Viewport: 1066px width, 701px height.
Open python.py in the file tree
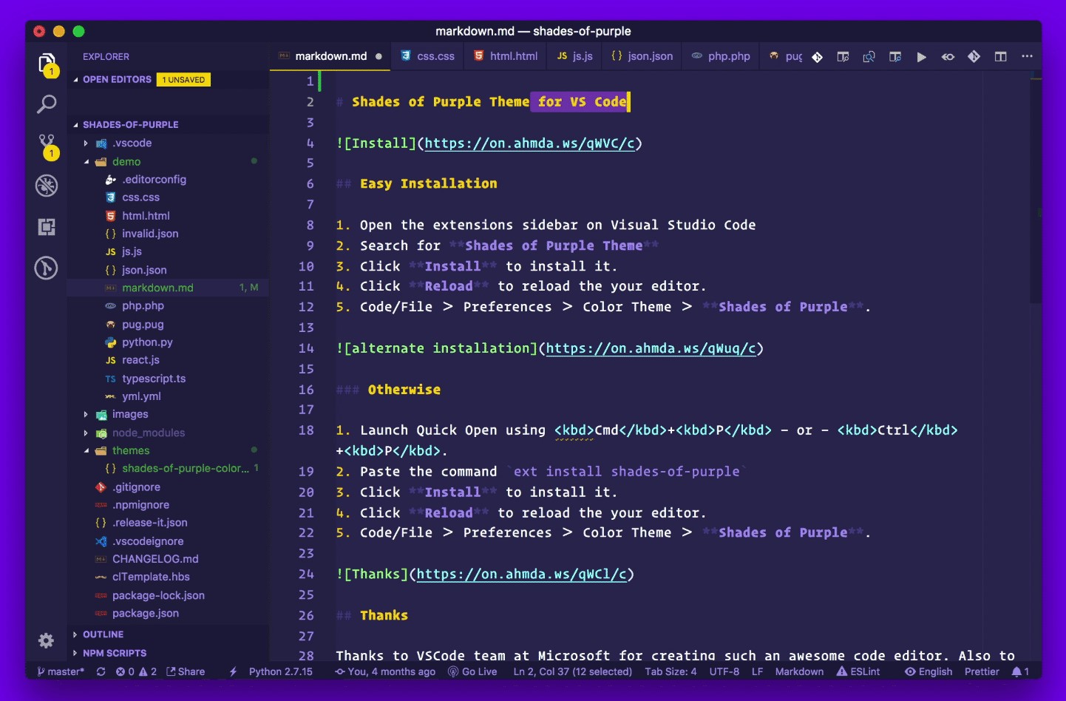pyautogui.click(x=147, y=342)
